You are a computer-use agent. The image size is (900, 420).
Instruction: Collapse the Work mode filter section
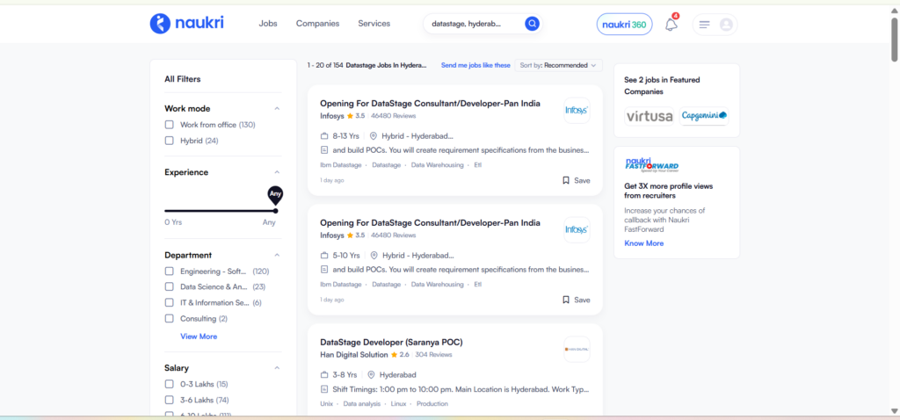(x=277, y=108)
